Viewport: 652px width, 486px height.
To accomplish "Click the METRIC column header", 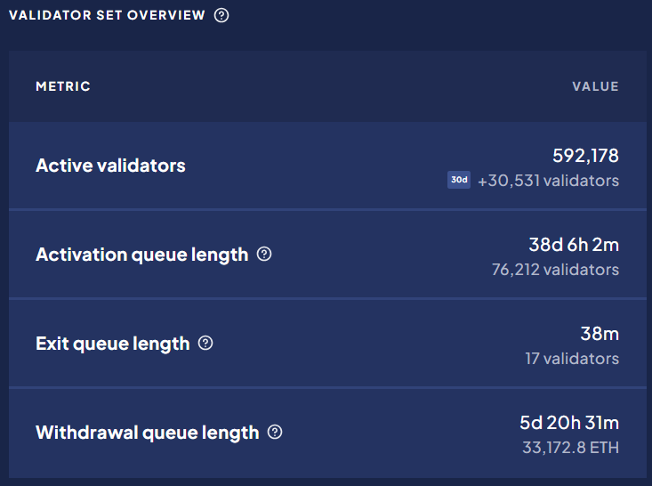I will point(63,86).
